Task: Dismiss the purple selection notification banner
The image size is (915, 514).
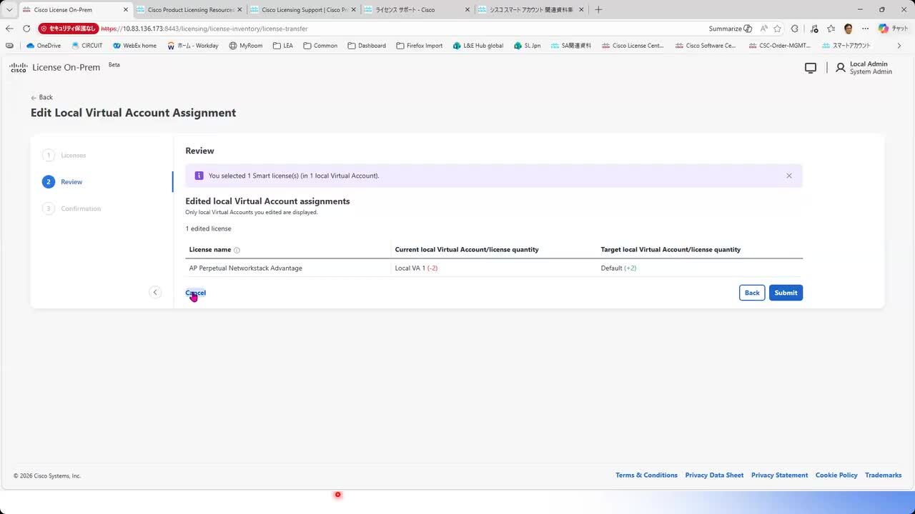Action: pyautogui.click(x=789, y=176)
